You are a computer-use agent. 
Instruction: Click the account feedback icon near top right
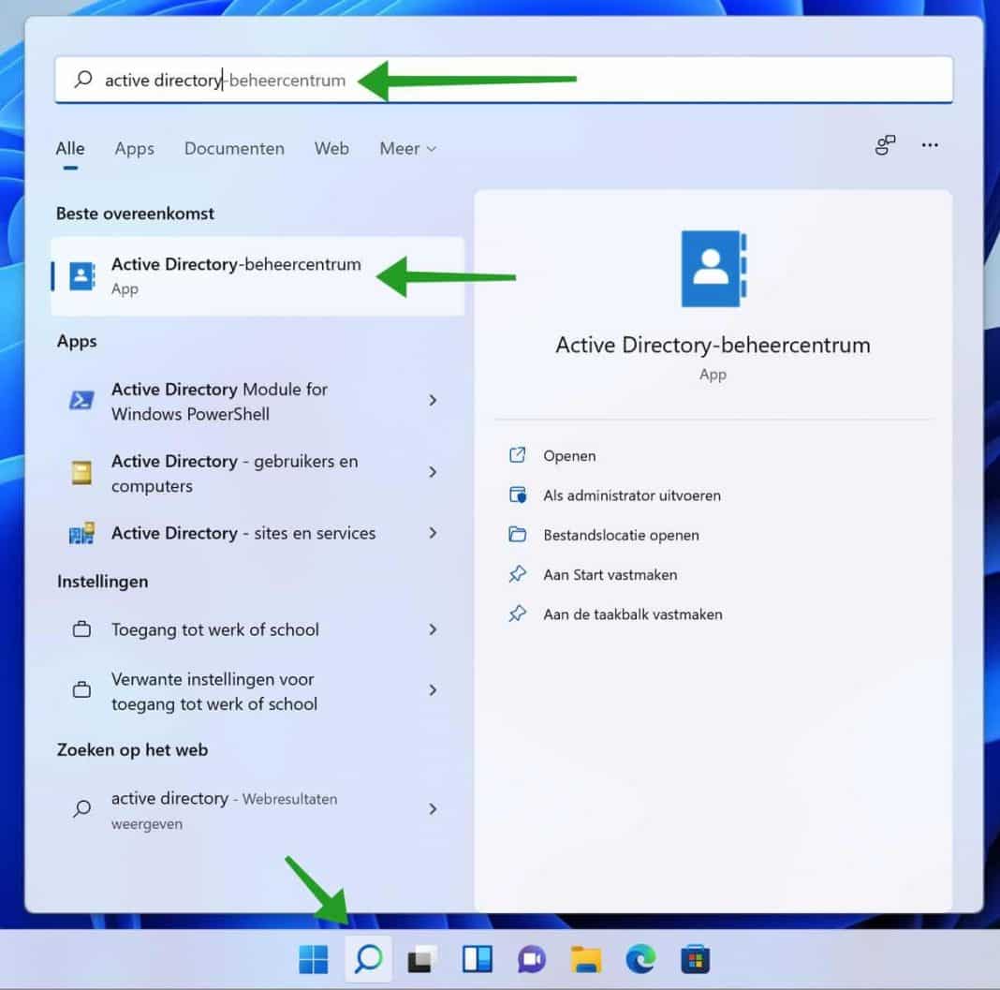tap(885, 145)
